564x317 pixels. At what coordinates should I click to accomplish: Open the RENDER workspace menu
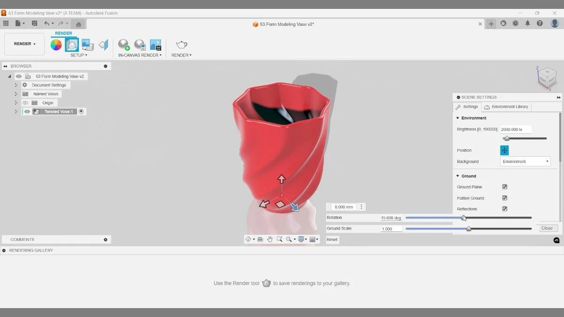(24, 44)
